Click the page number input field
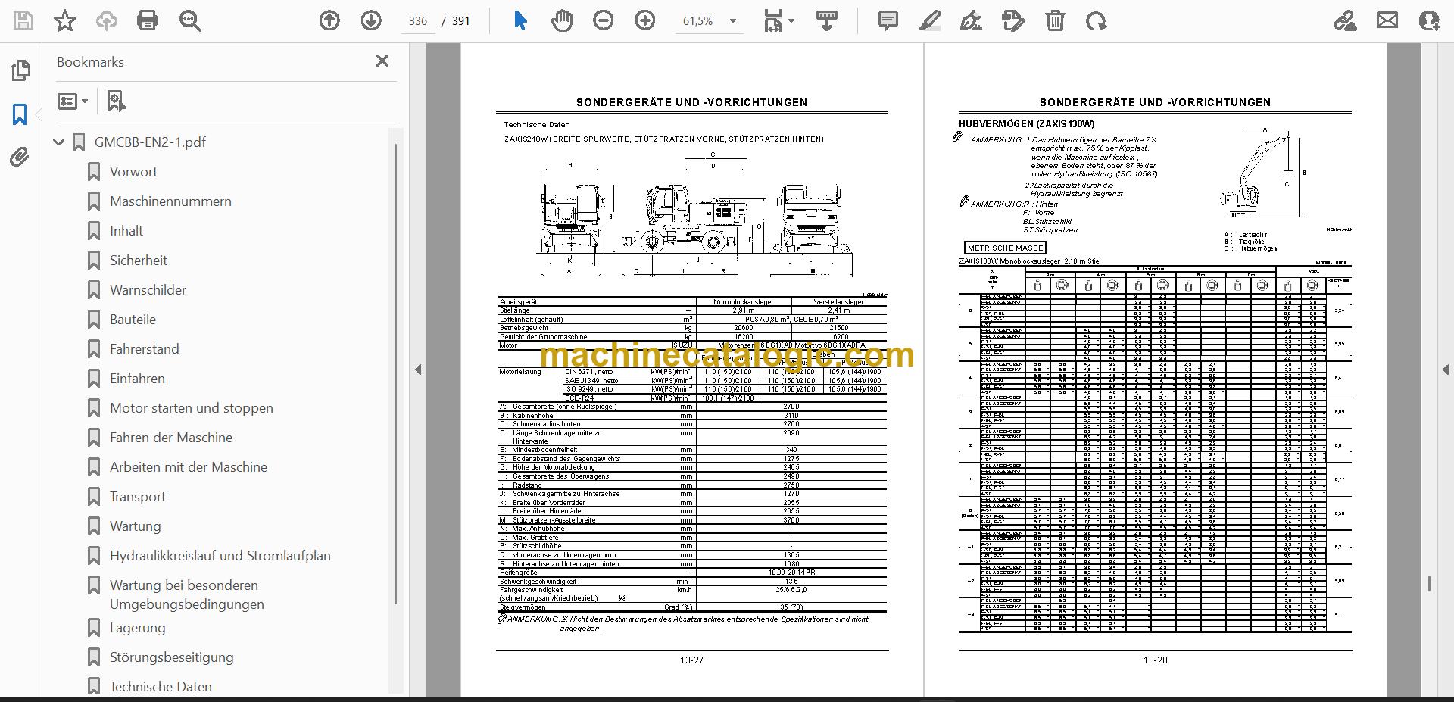 tap(418, 21)
